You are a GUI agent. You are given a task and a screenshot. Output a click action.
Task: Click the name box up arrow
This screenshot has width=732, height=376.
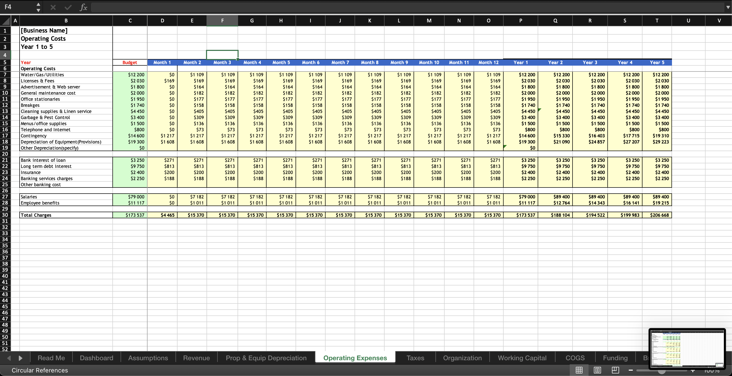click(x=38, y=4)
